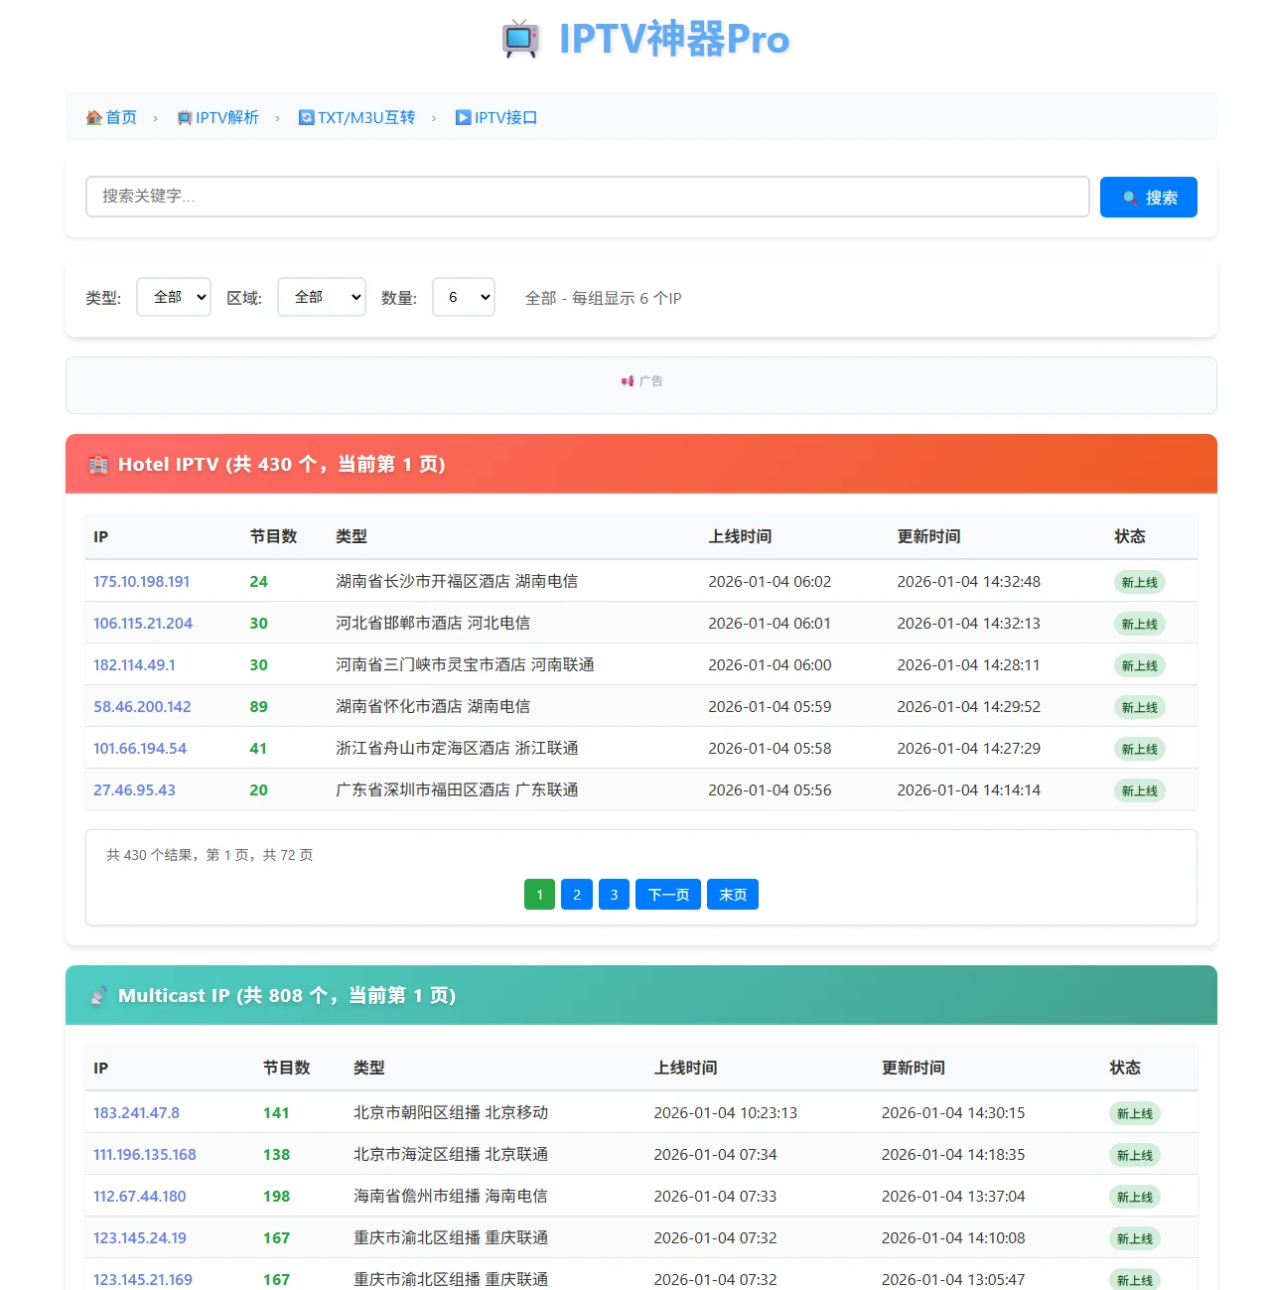Image resolution: width=1270 pixels, height=1290 pixels.
Task: Open the 区域 dropdown
Action: coord(321,296)
